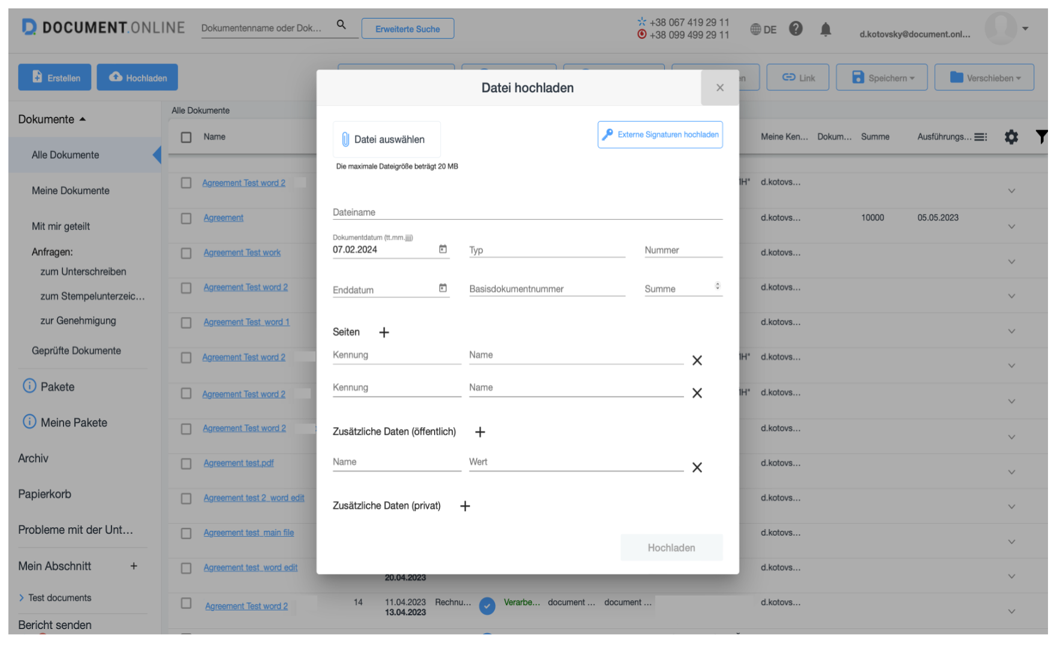Open the DE language selector
1054x647 pixels.
763,29
